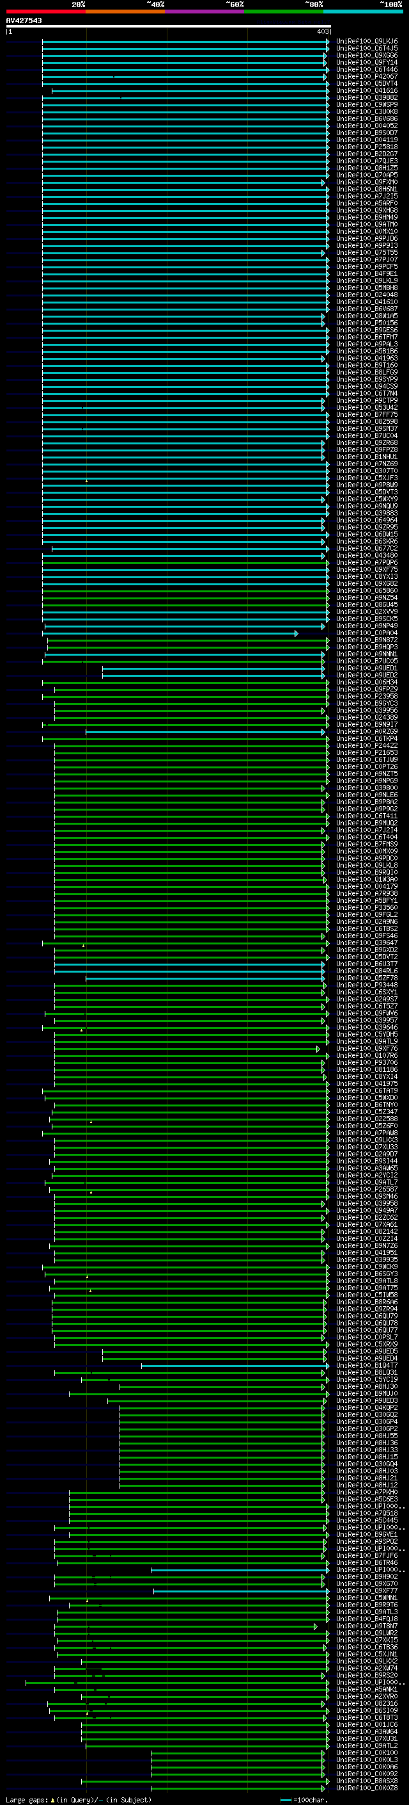Click label UniRef100_Q75T55
Viewport: 409px width, 1805px height.
(x=367, y=253)
